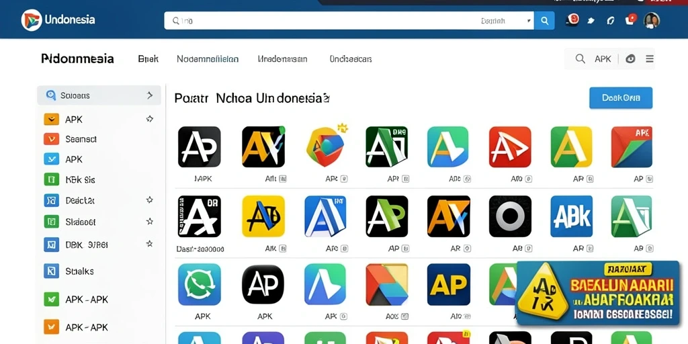Open the colorful polygon app with gold badge

pyautogui.click(x=327, y=146)
